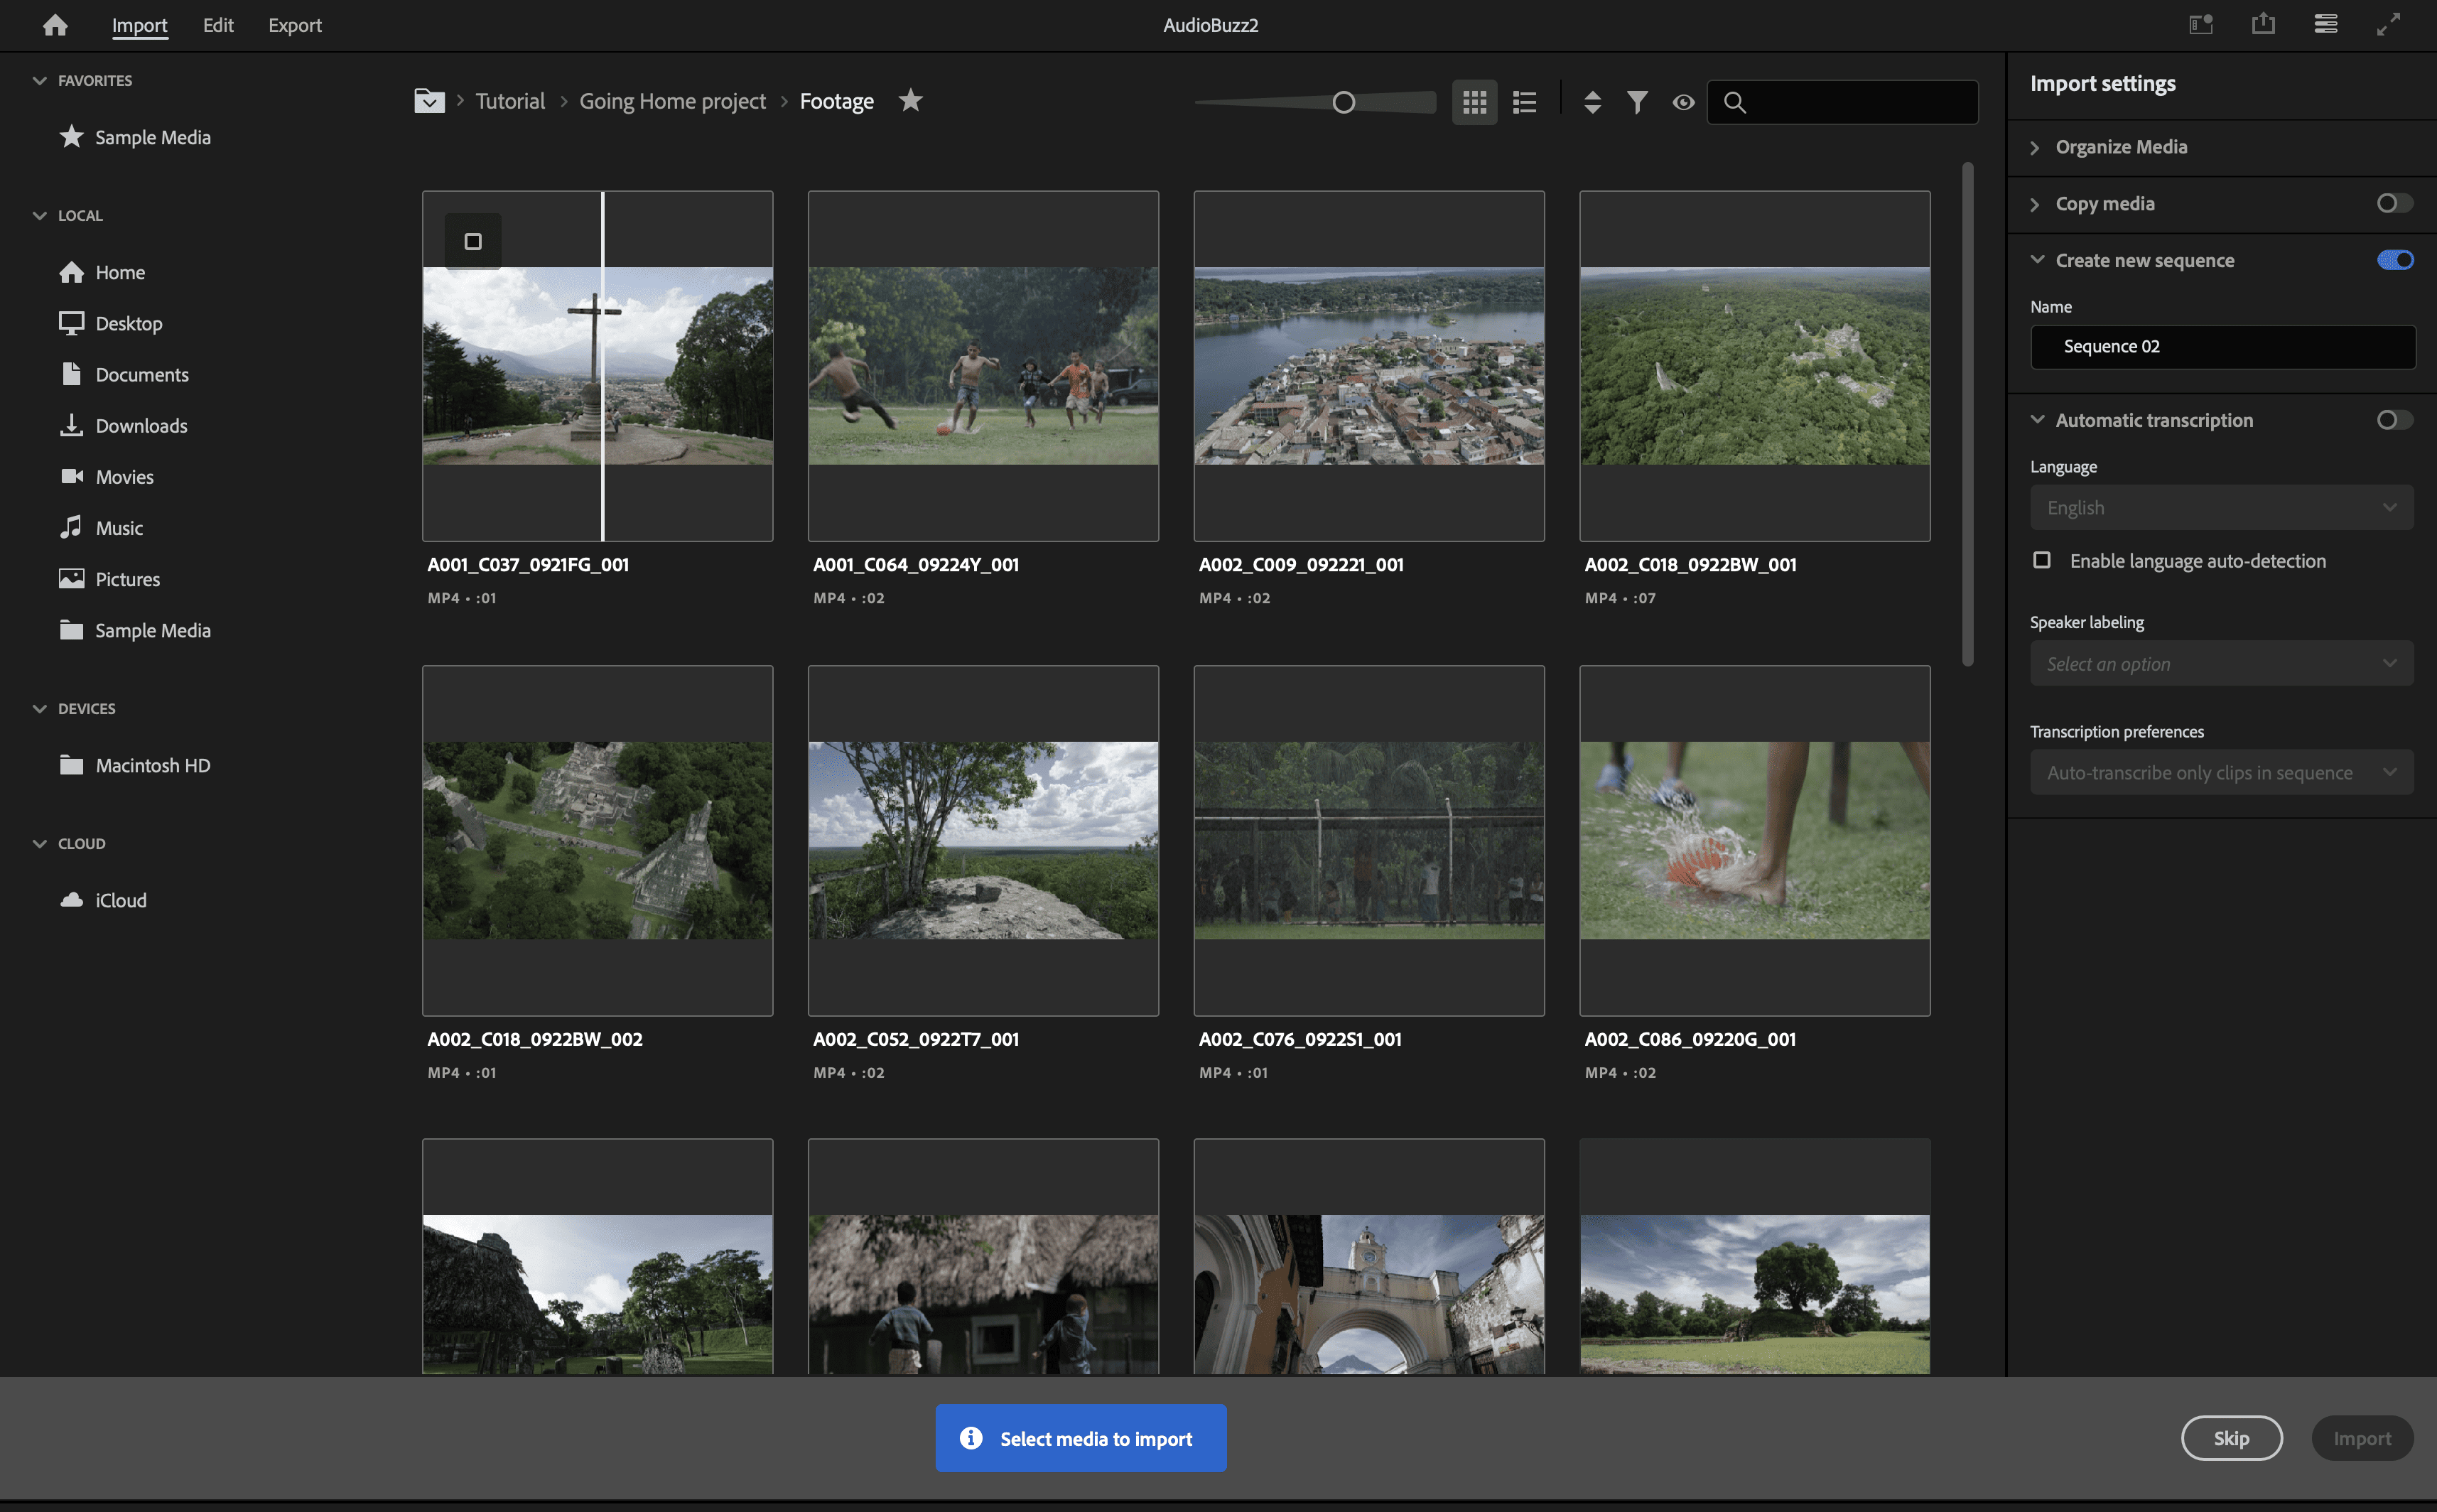Go to the Home screen icon

(x=55, y=25)
